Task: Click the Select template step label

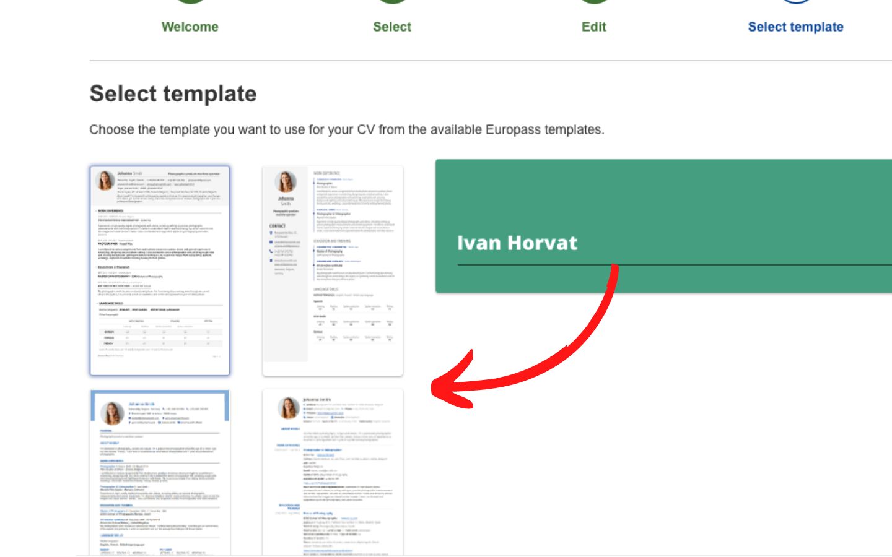Action: click(795, 27)
